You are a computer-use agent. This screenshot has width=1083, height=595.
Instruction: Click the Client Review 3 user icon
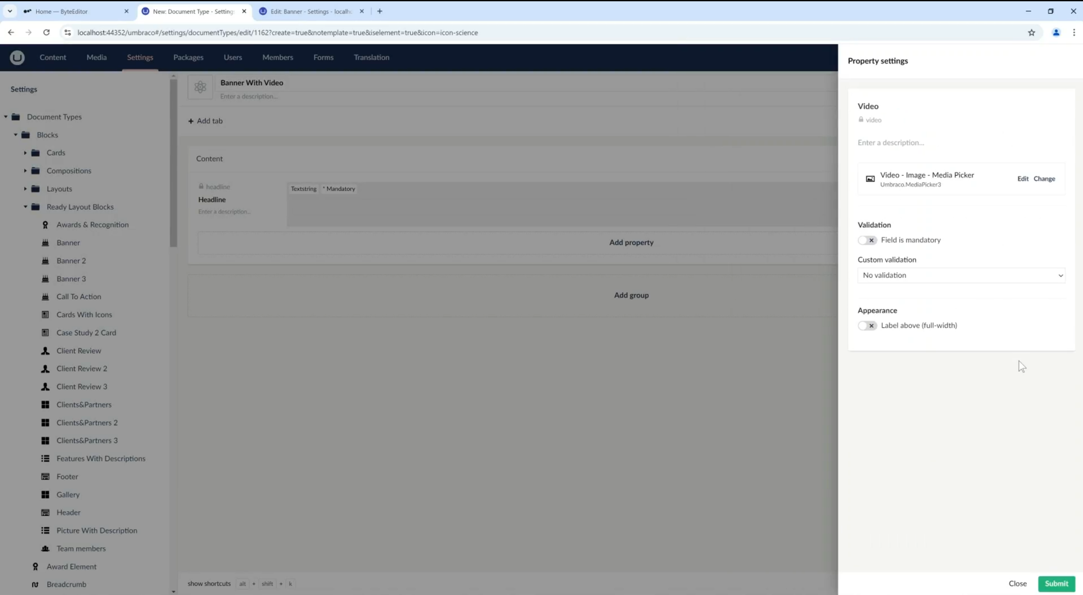pos(45,387)
